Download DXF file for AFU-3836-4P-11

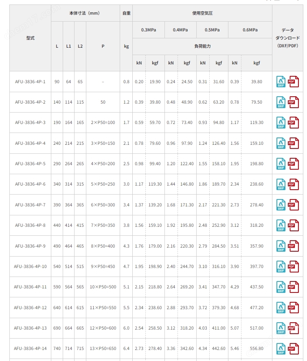(281, 287)
